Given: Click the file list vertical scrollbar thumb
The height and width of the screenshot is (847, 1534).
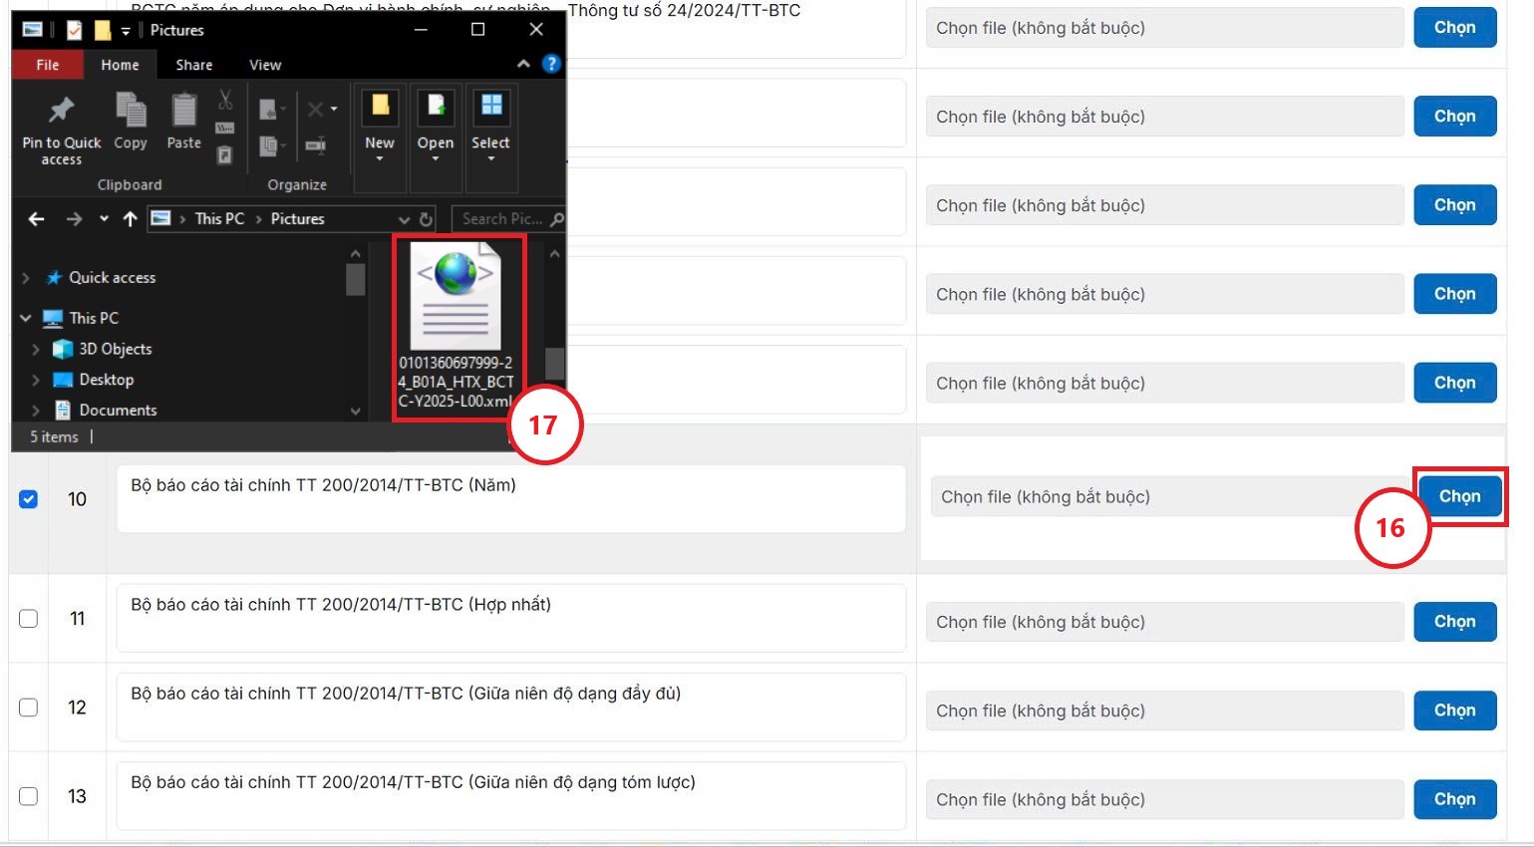Looking at the screenshot, I should pyautogui.click(x=555, y=364).
